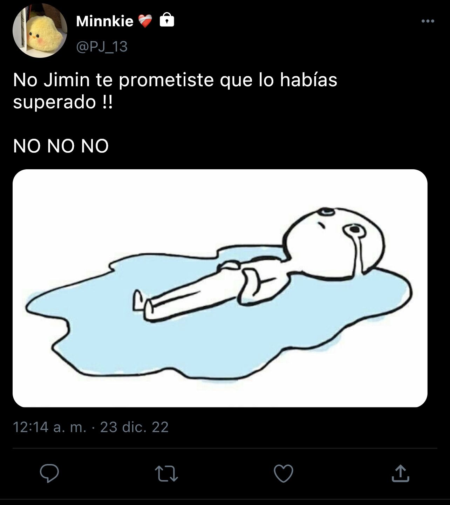Select the "No Jimin te prometiste" text line
The width and height of the screenshot is (450, 505).
pyautogui.click(x=175, y=80)
